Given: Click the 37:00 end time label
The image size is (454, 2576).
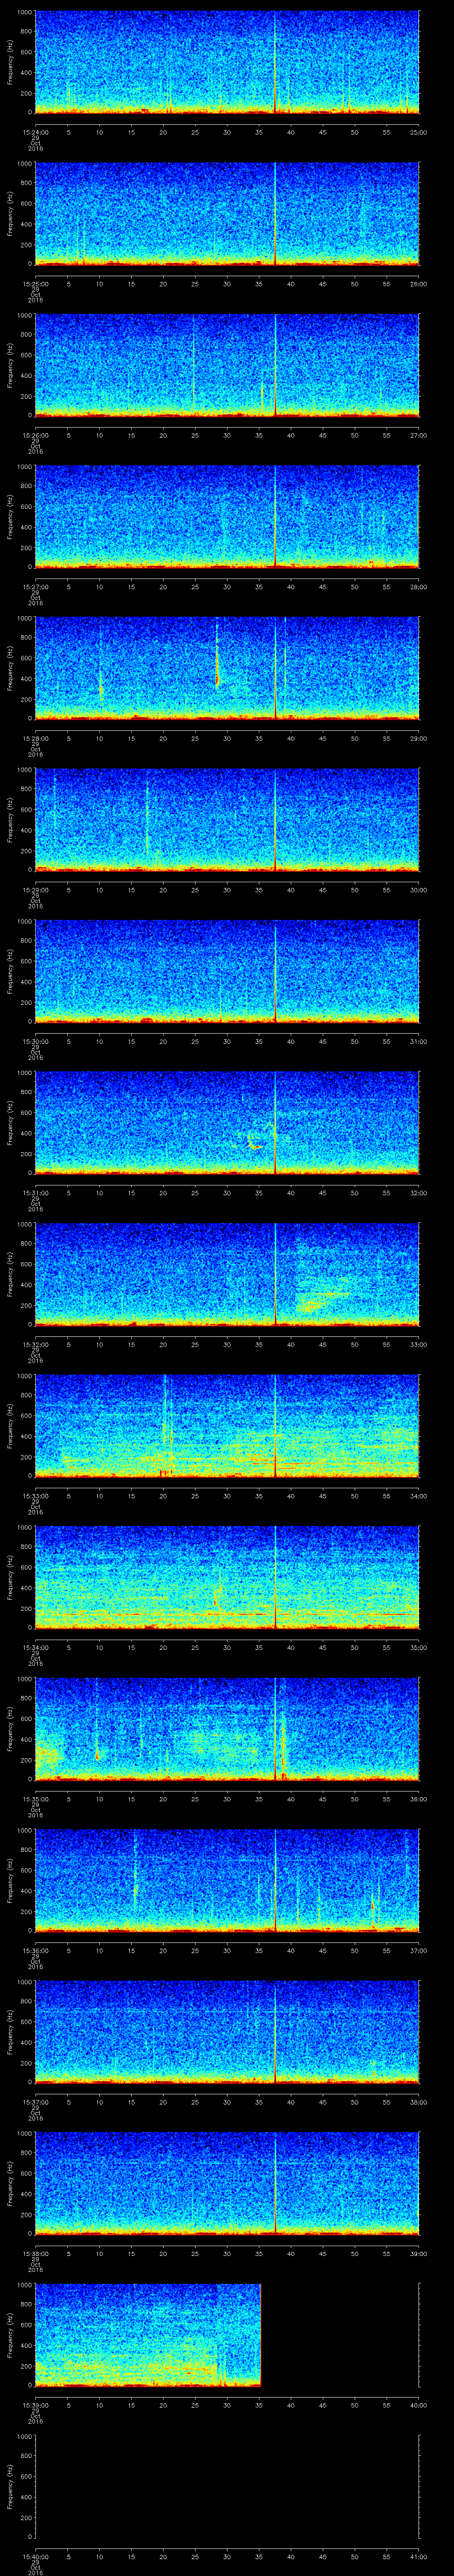Looking at the screenshot, I should 418,1950.
